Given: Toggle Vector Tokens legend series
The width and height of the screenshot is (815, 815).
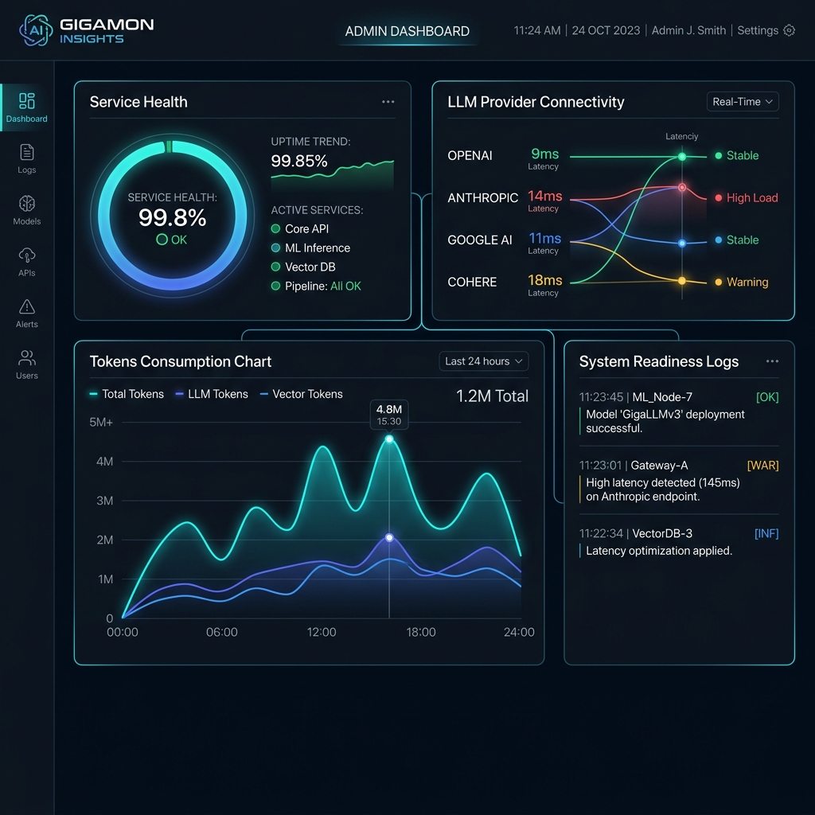Looking at the screenshot, I should [x=301, y=394].
